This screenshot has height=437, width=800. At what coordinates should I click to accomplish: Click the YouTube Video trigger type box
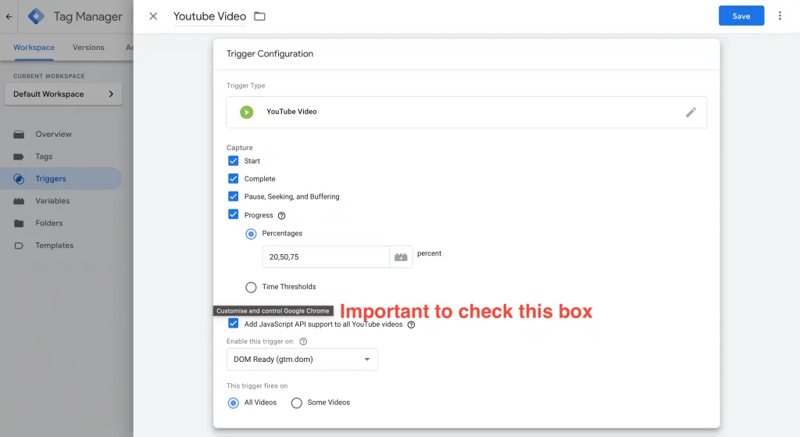coord(466,113)
